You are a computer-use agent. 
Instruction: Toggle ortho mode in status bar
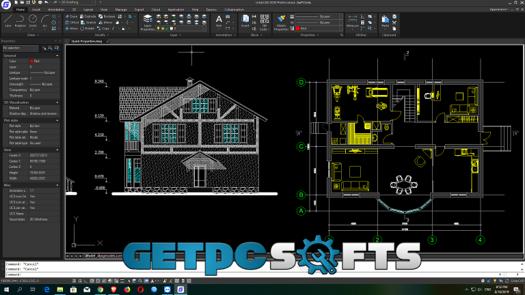pyautogui.click(x=85, y=281)
